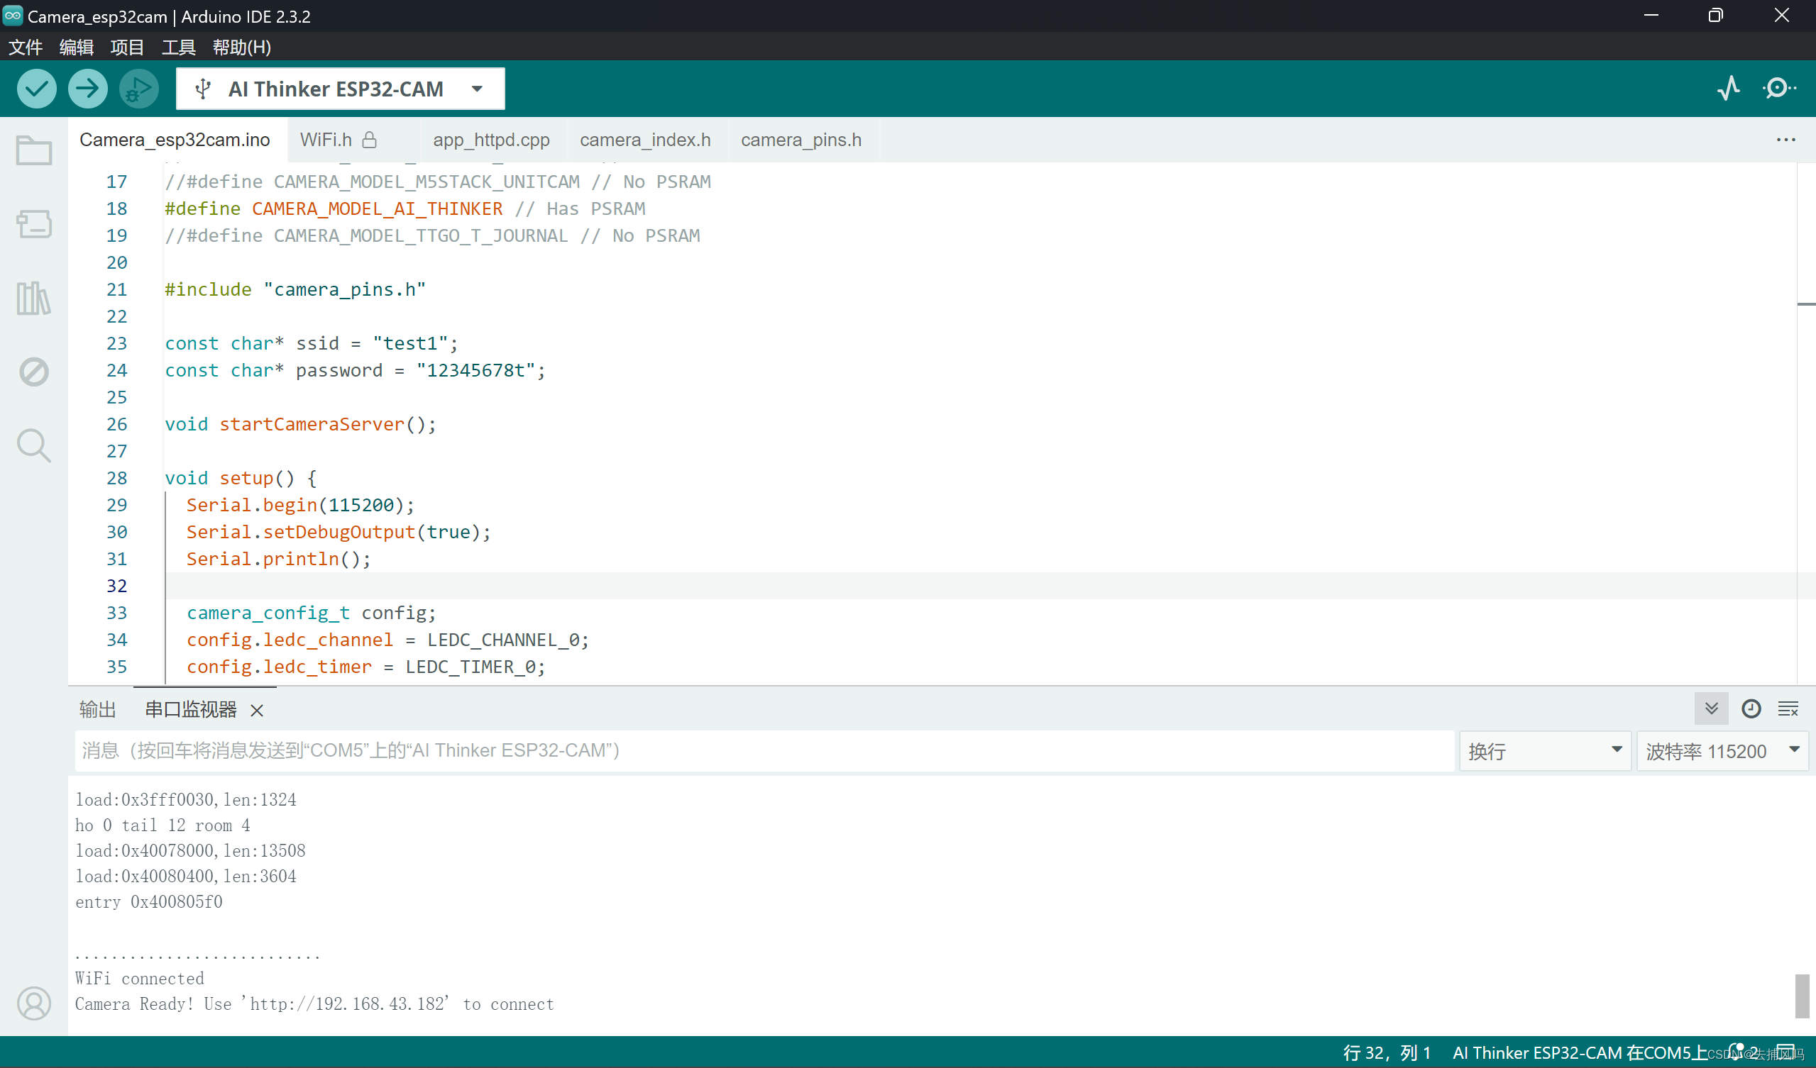Screen dimensions: 1816x1068
Task: Click the Upload arrow button
Action: (87, 89)
